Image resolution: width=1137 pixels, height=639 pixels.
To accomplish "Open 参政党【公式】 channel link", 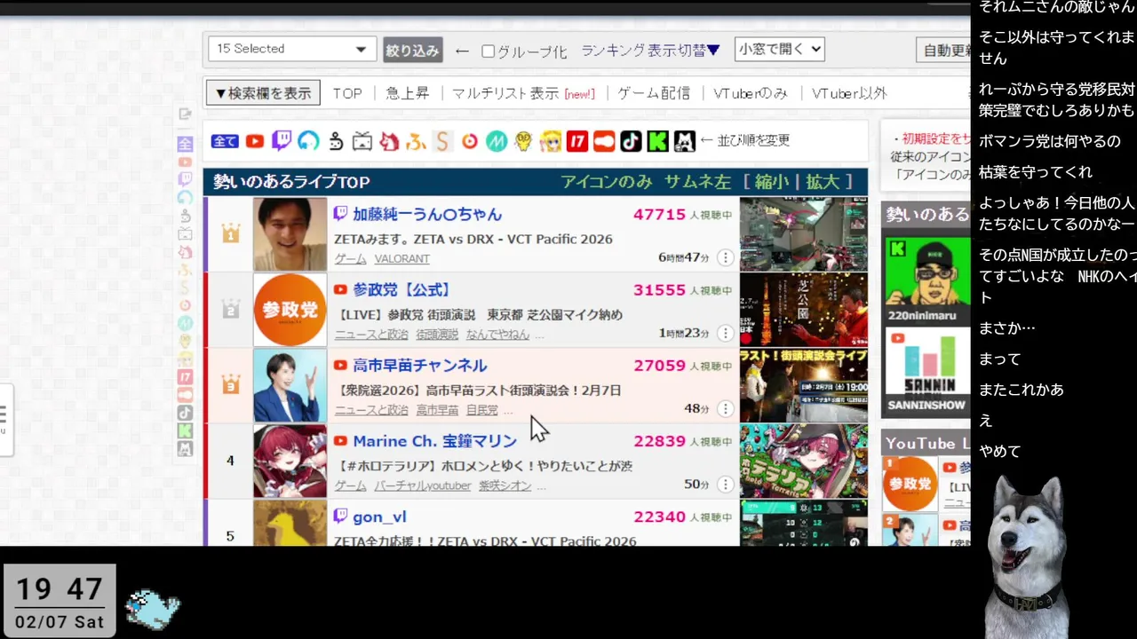I will click(x=402, y=289).
